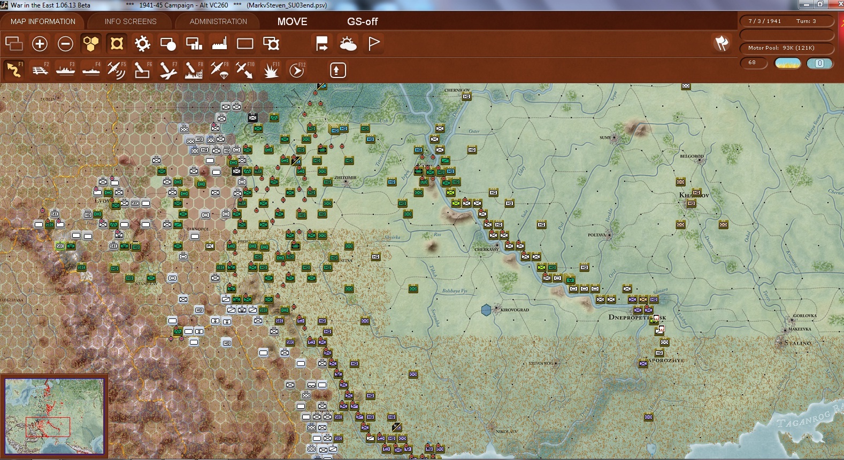
Task: Select the F4 amphibious ship mode
Action: pyautogui.click(x=91, y=70)
